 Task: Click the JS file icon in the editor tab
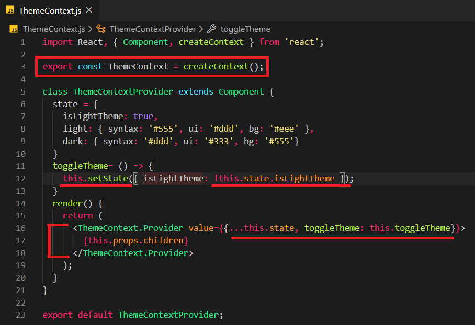10,10
